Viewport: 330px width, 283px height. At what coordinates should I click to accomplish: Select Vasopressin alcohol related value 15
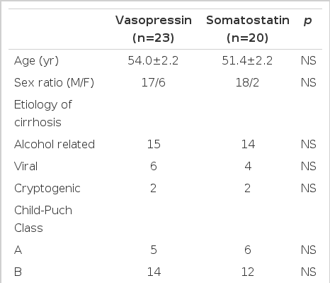click(x=154, y=144)
